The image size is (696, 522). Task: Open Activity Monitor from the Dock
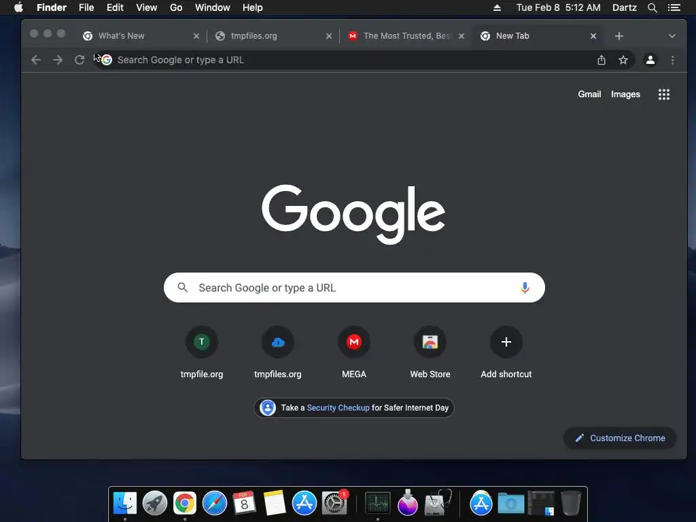pyautogui.click(x=378, y=503)
